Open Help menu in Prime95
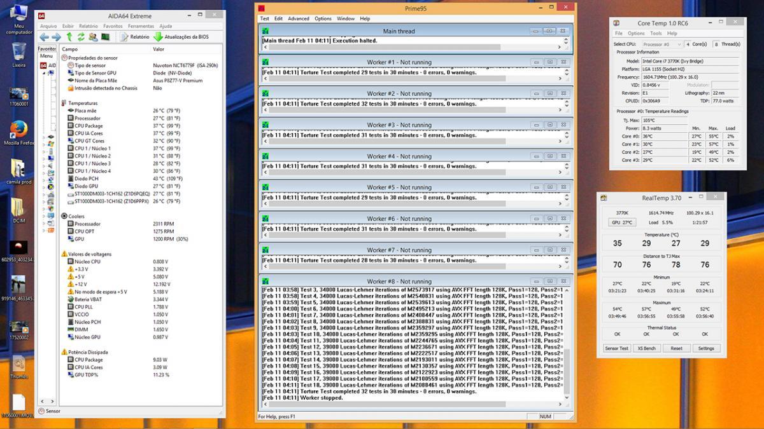Viewport: 764px width, 429px height. 365,18
